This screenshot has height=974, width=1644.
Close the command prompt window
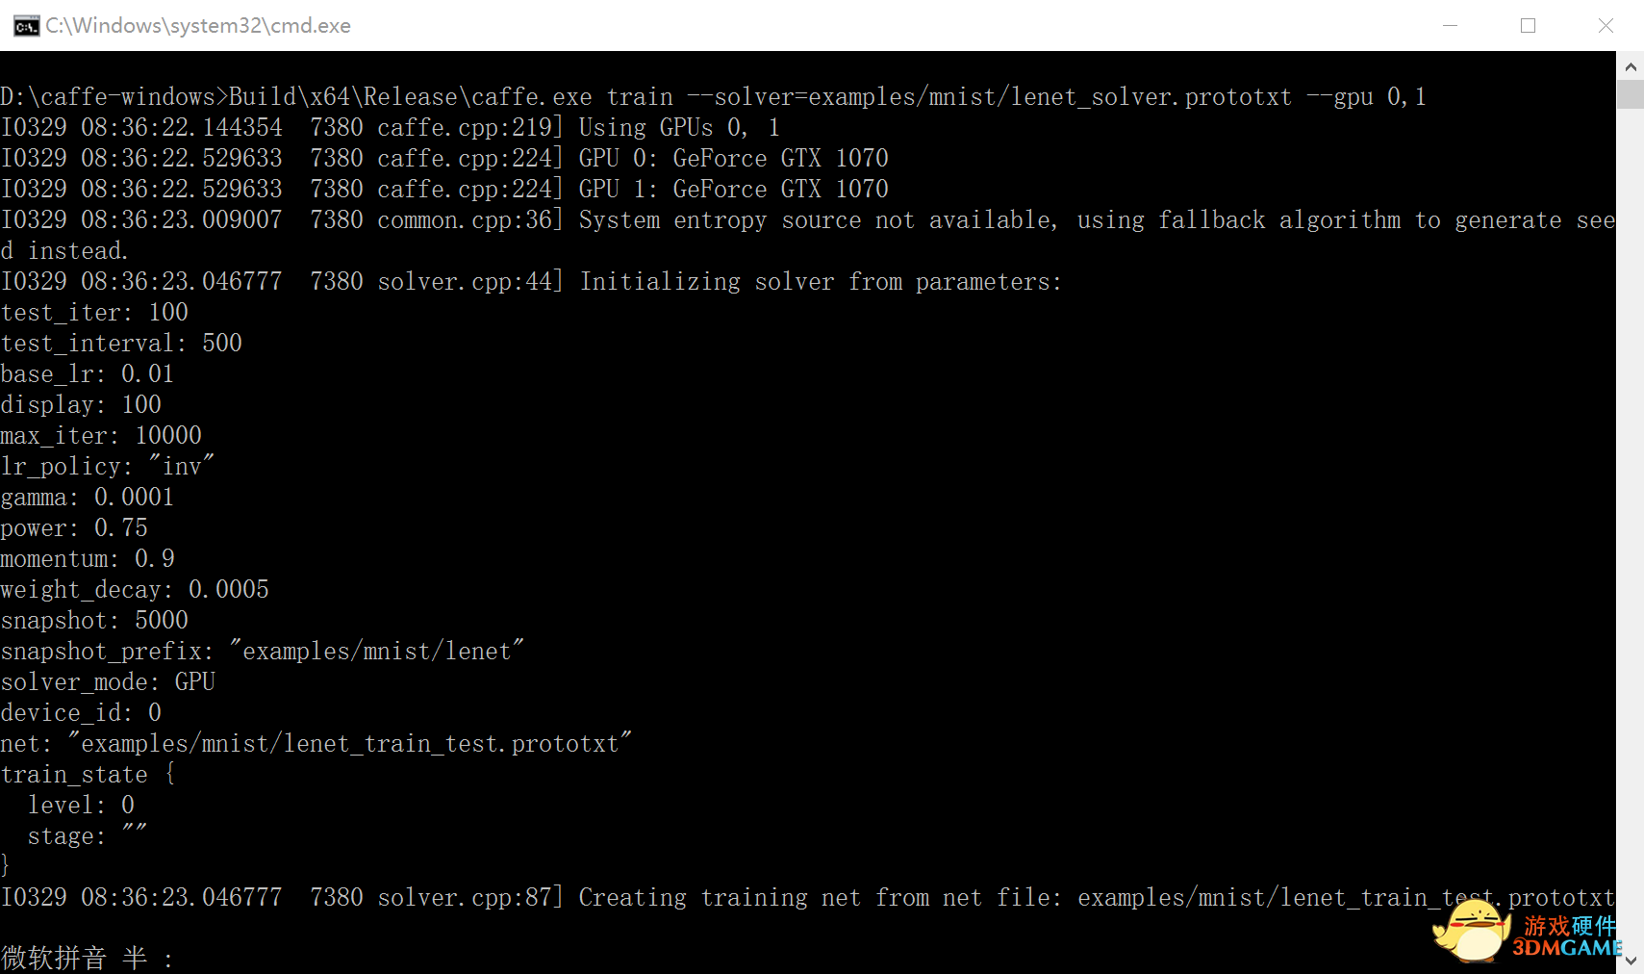coord(1606,26)
